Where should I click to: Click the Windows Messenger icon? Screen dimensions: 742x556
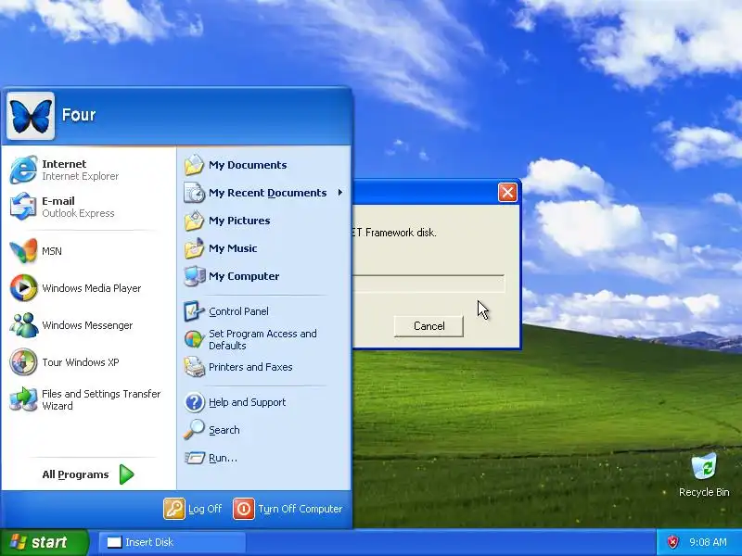point(23,325)
